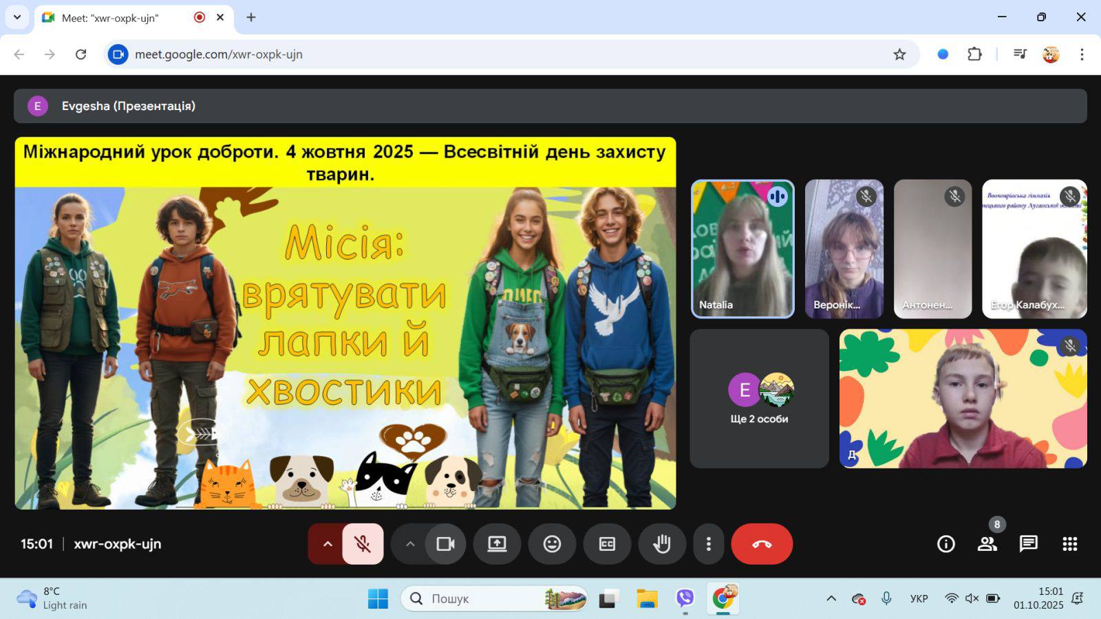
Task: Present screen using the share screen icon
Action: point(497,544)
